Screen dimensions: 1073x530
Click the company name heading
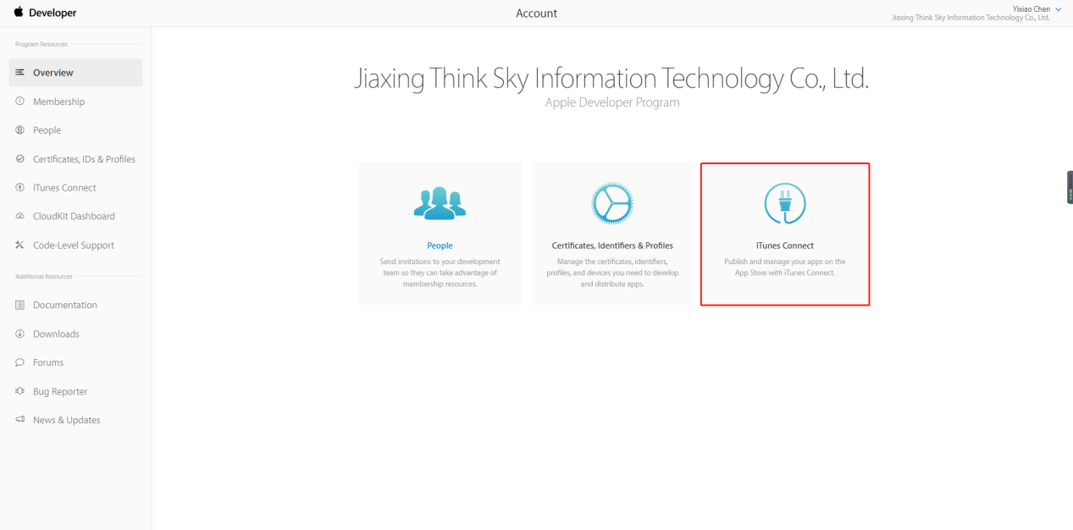coord(611,78)
